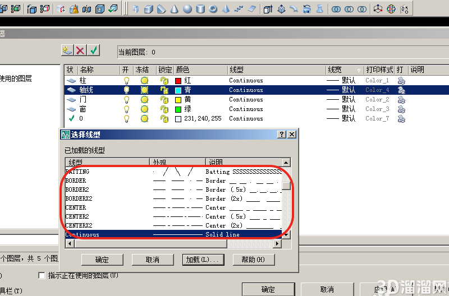The width and height of the screenshot is (449, 296).
Task: Select the Polysolid modeling tool
Action: tap(136, 9)
